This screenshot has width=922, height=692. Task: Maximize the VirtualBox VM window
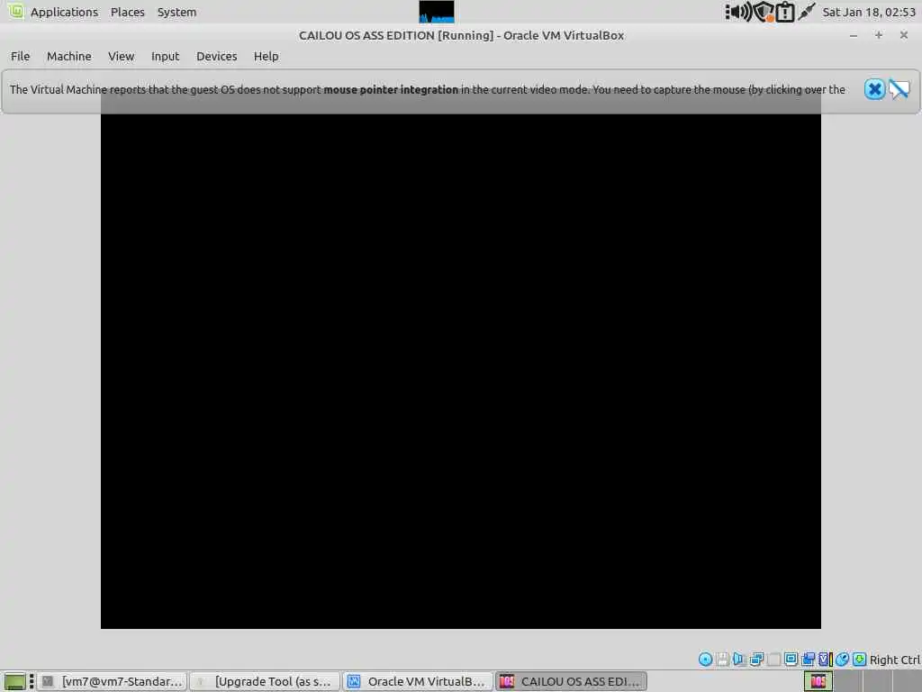click(879, 35)
